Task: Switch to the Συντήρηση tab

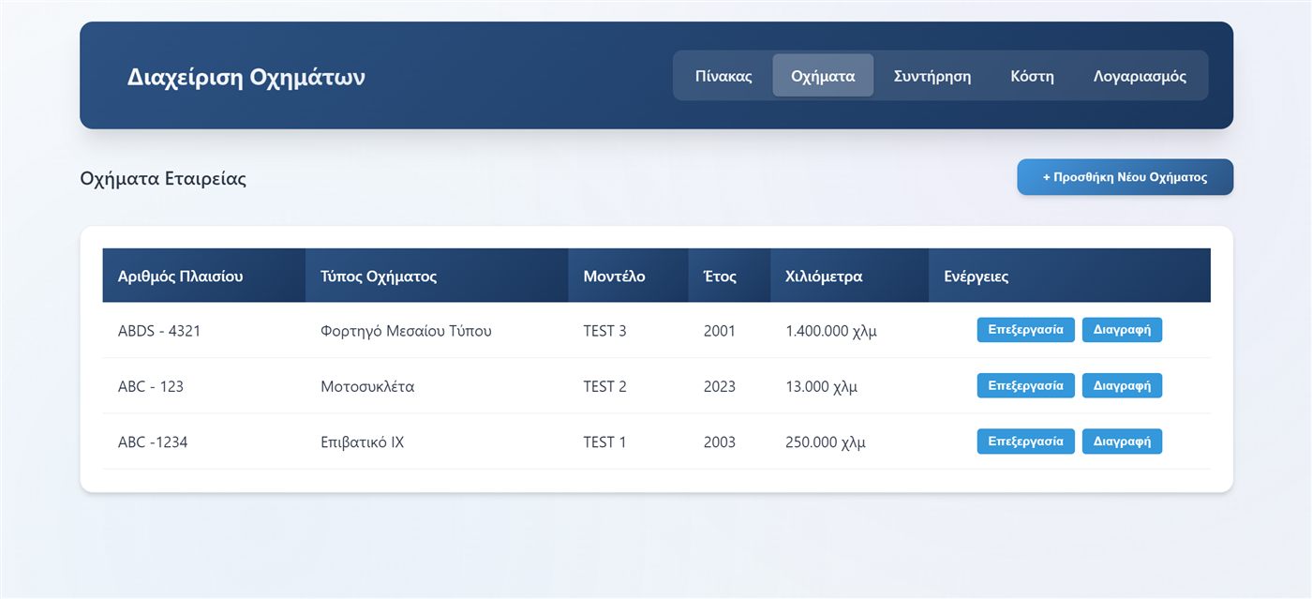Action: coord(932,76)
